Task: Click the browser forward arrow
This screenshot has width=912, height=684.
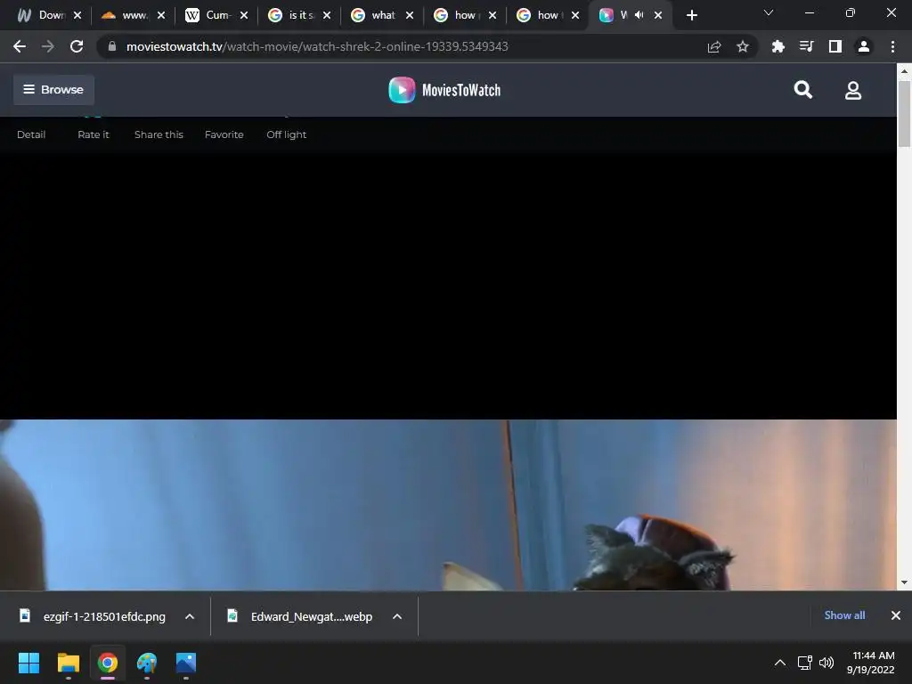Action: [x=48, y=46]
